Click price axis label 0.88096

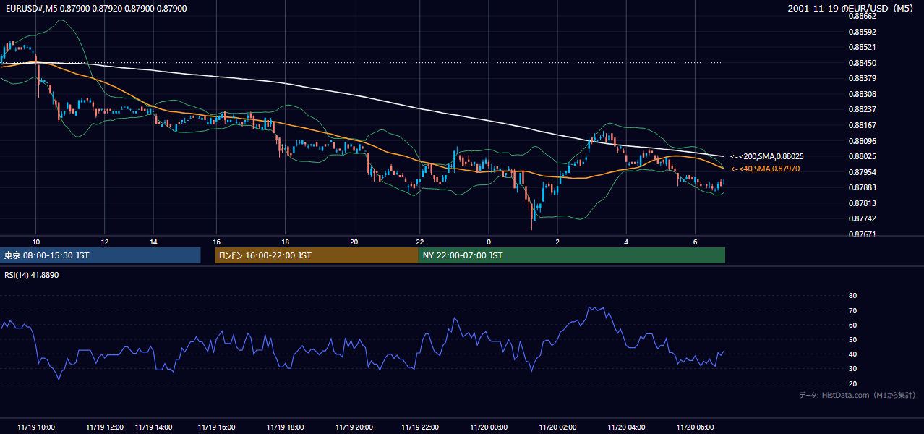coord(862,141)
